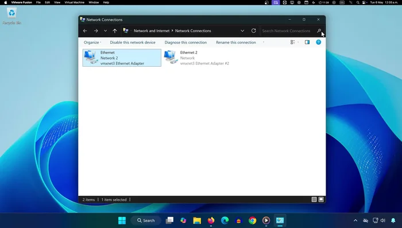Viewport: 402px width, 228px height.
Task: Open the Virtual Machine menu
Action: point(74,2)
